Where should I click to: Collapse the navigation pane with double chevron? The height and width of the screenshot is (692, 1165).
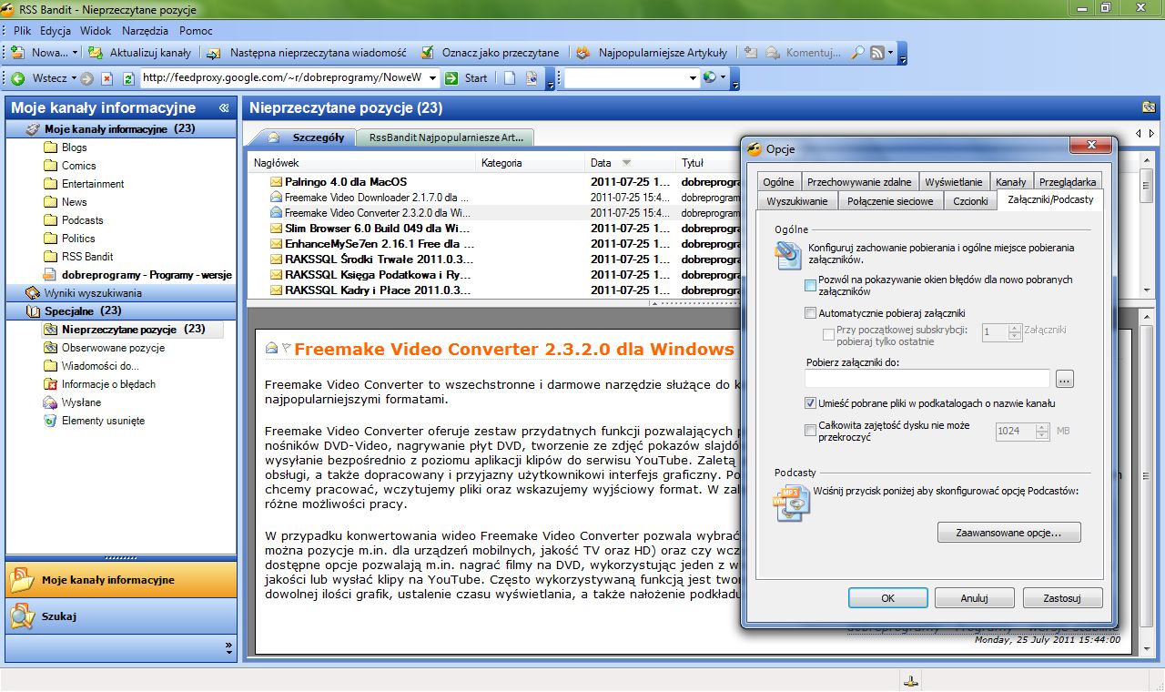224,107
